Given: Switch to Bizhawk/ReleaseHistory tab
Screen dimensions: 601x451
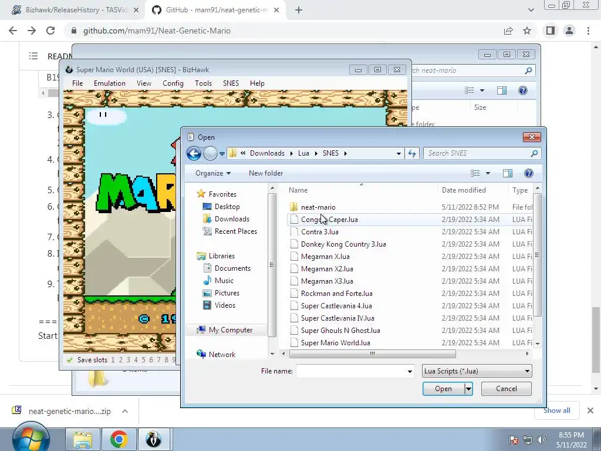Looking at the screenshot, I should tap(76, 10).
